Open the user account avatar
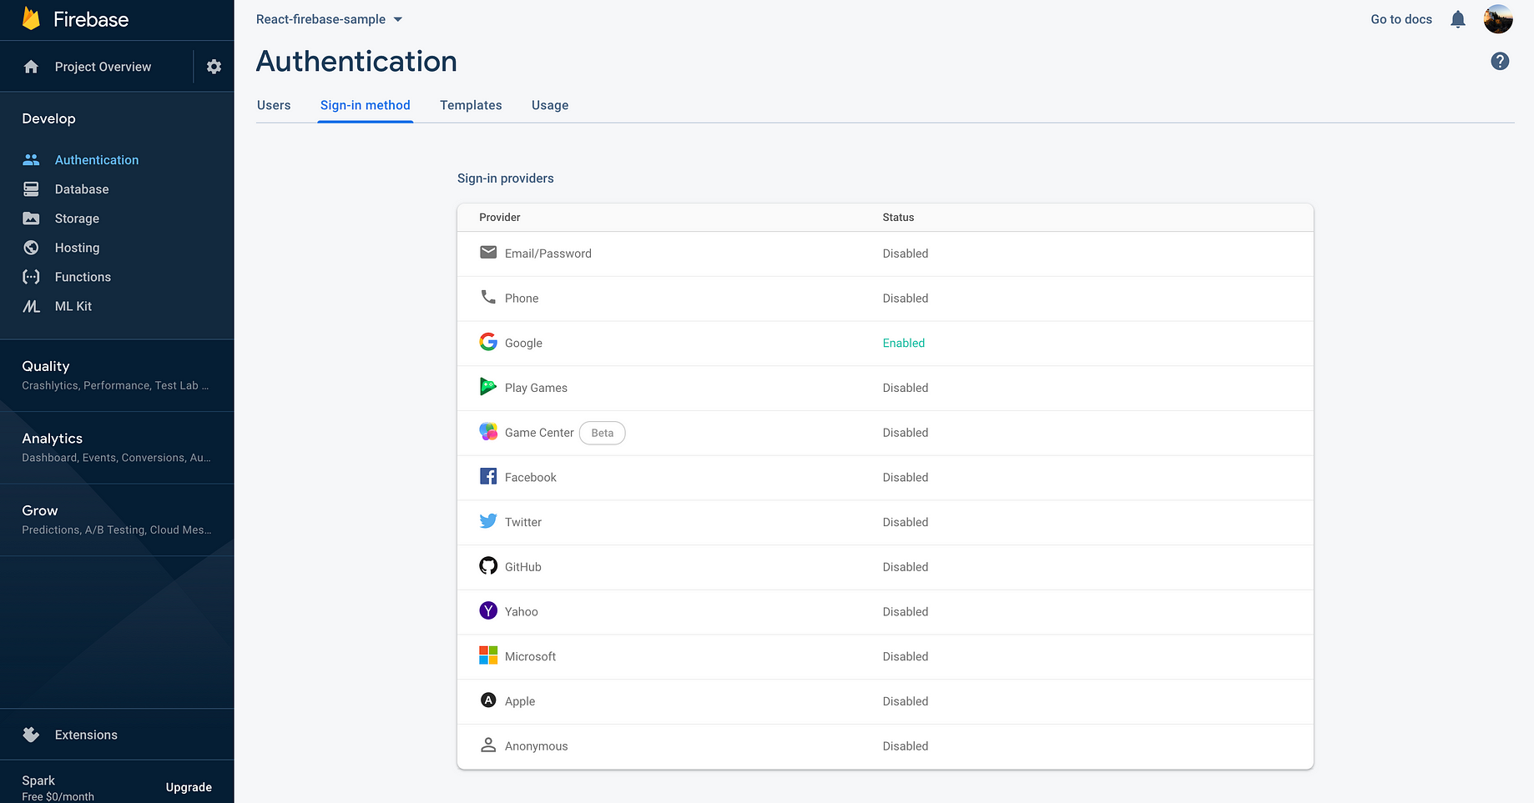 coord(1498,19)
